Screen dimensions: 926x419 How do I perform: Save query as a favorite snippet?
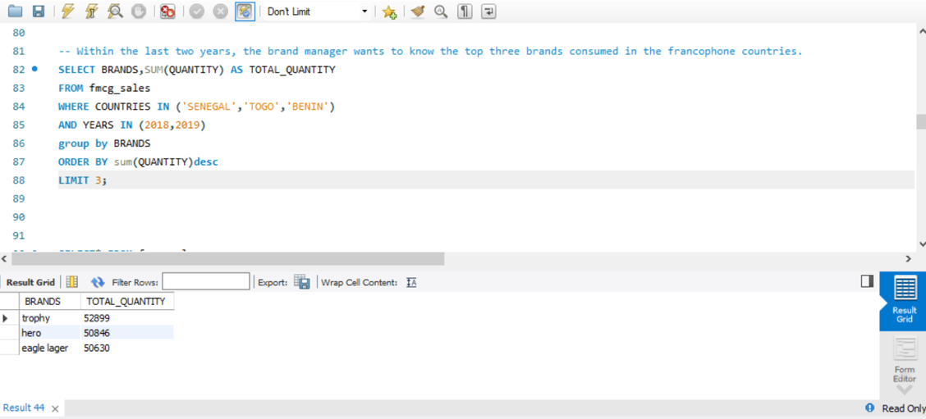(x=389, y=11)
